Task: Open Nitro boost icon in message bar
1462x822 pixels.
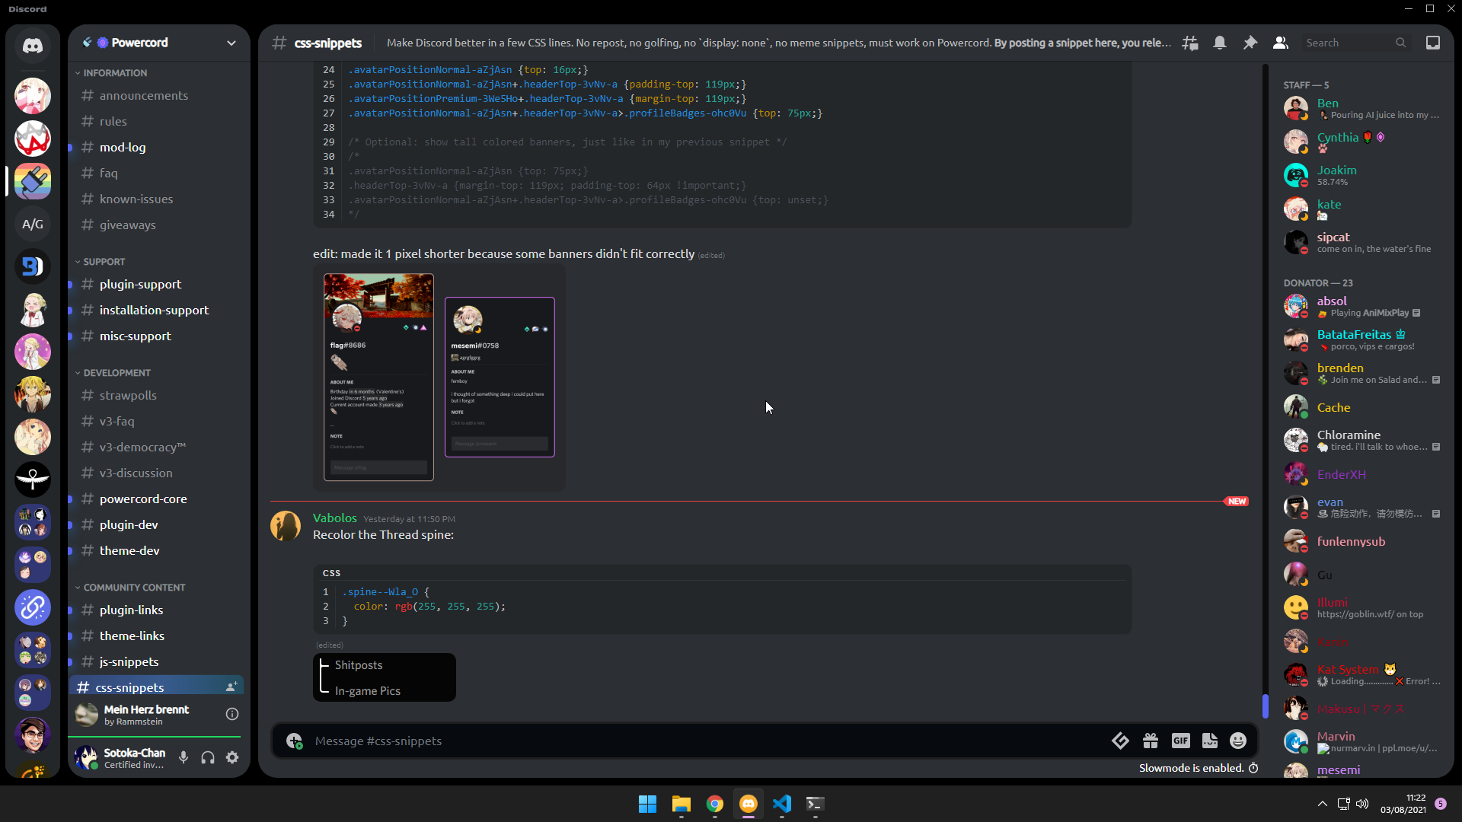Action: point(1120,741)
